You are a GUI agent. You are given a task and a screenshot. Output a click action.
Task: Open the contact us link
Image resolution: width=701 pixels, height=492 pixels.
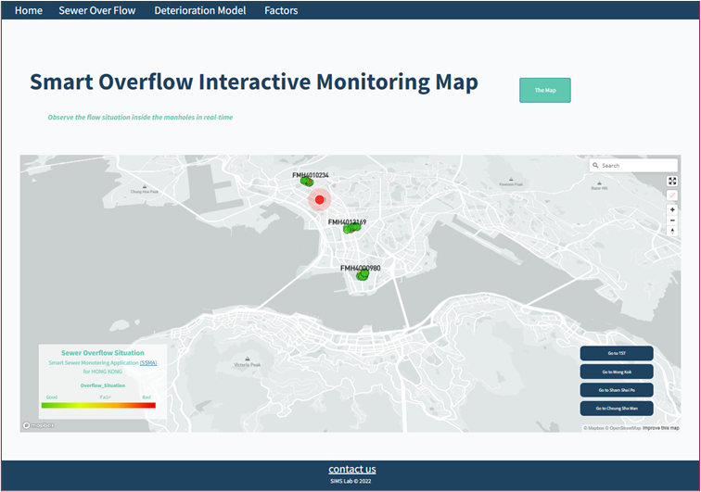351,469
